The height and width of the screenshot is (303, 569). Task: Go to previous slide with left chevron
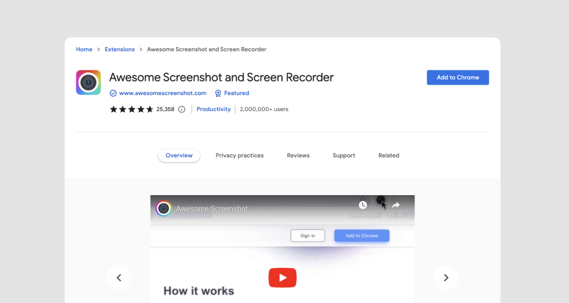(119, 278)
